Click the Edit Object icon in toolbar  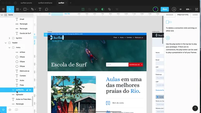click(83, 9)
